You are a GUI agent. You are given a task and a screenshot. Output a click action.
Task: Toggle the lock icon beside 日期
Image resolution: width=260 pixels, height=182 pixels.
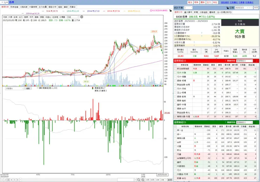point(228,8)
